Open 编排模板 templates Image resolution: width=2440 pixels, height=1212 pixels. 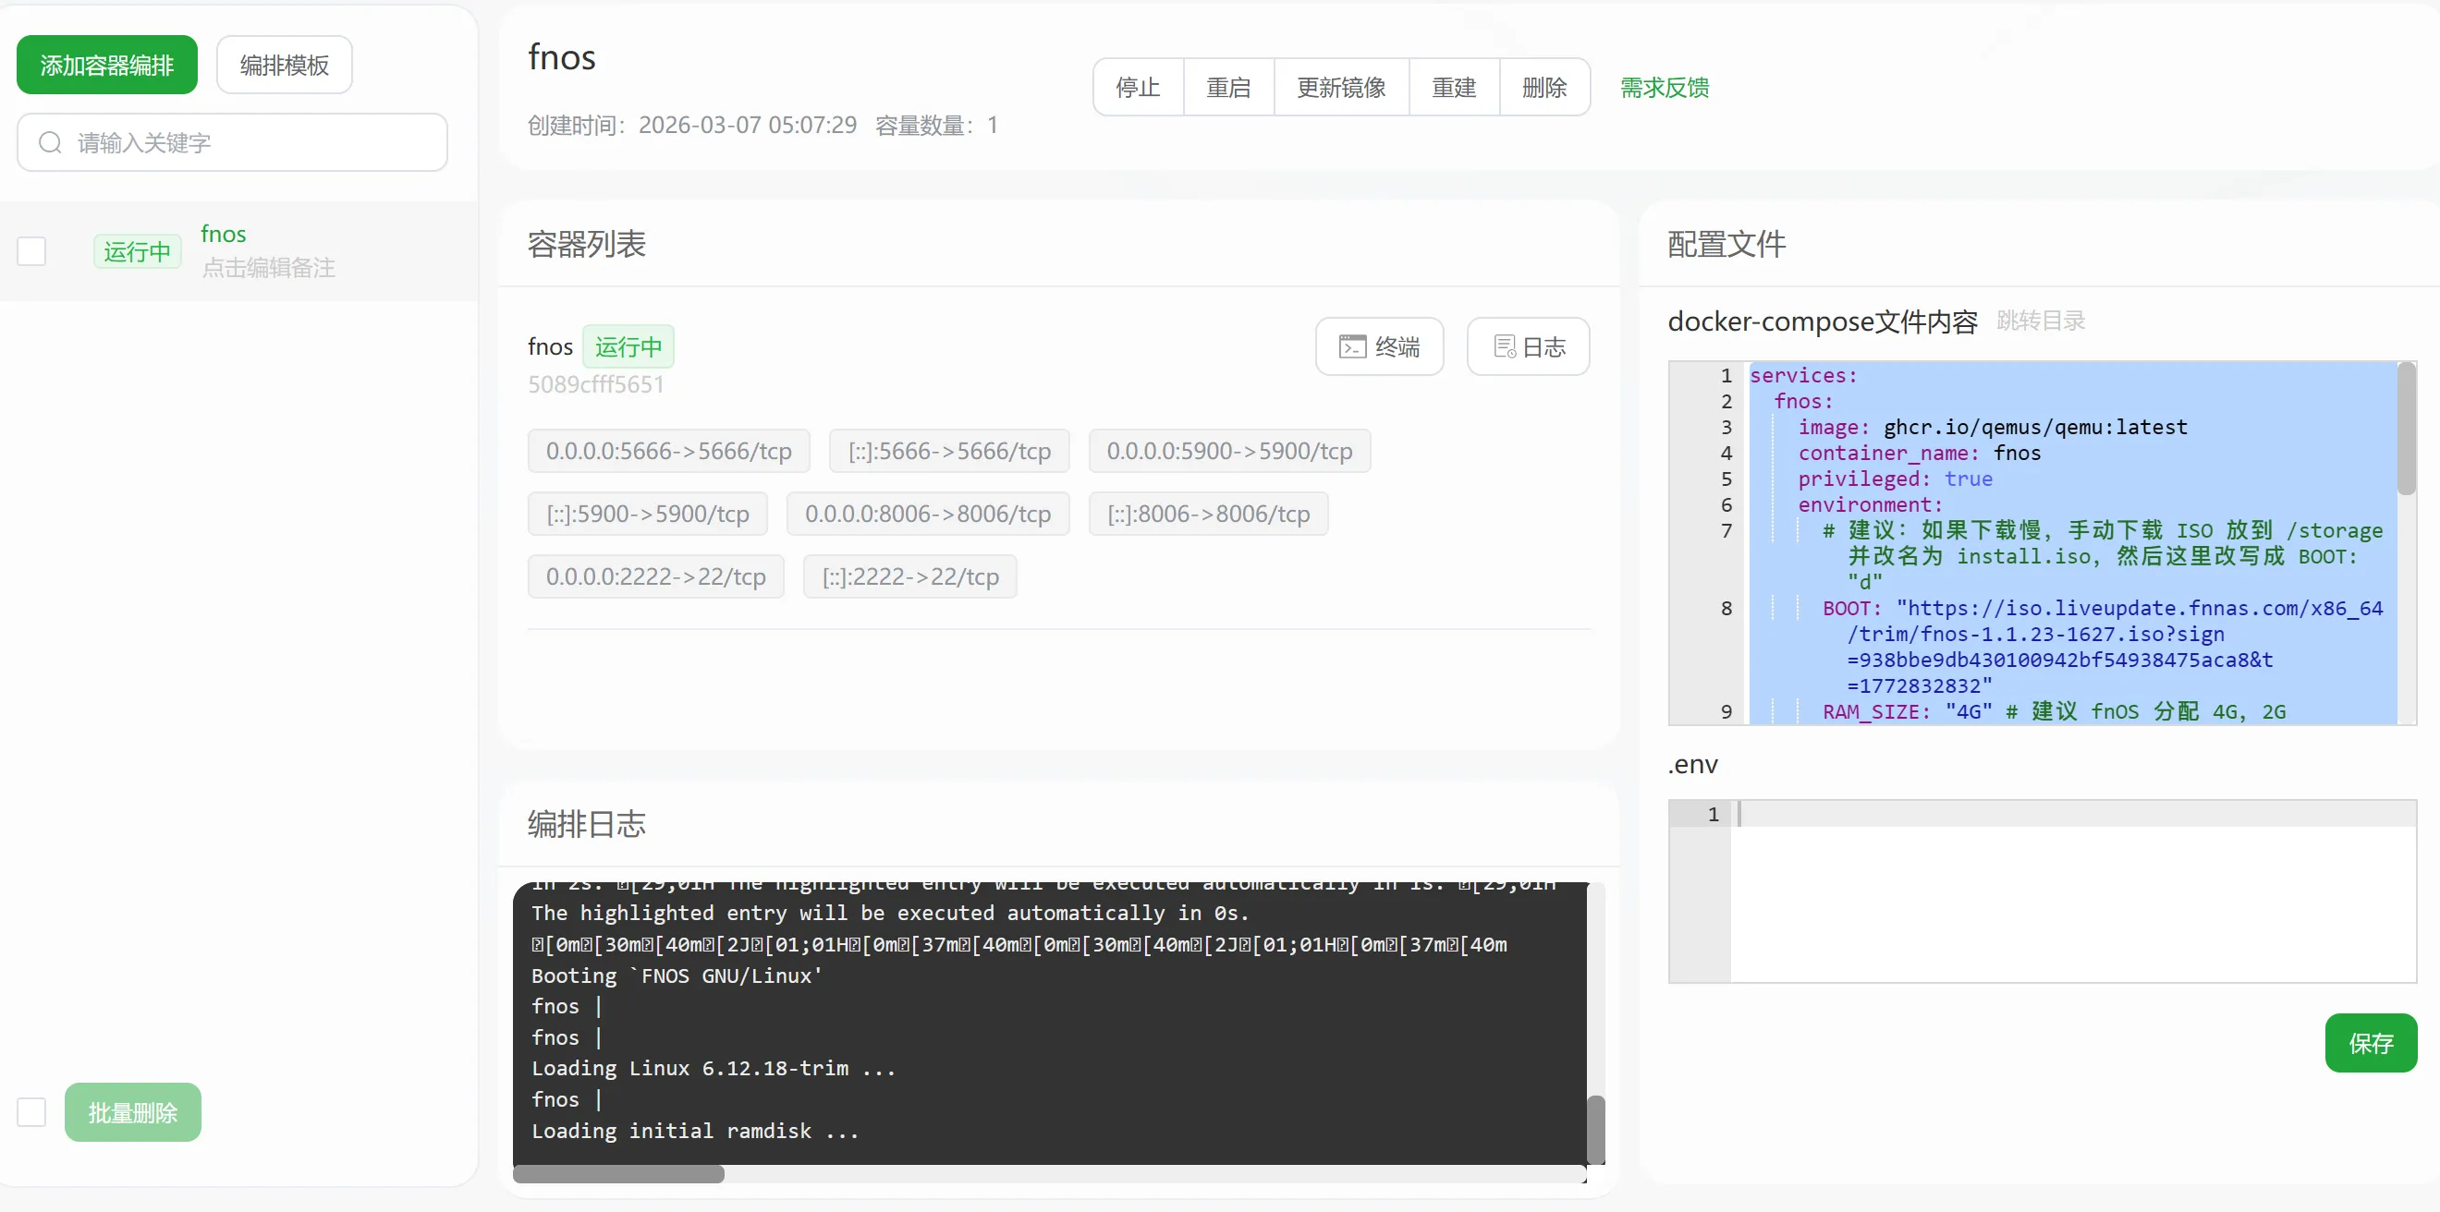(284, 65)
